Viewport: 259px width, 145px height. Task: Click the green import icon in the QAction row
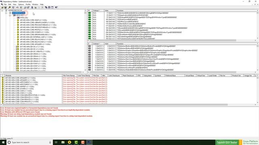89,13
